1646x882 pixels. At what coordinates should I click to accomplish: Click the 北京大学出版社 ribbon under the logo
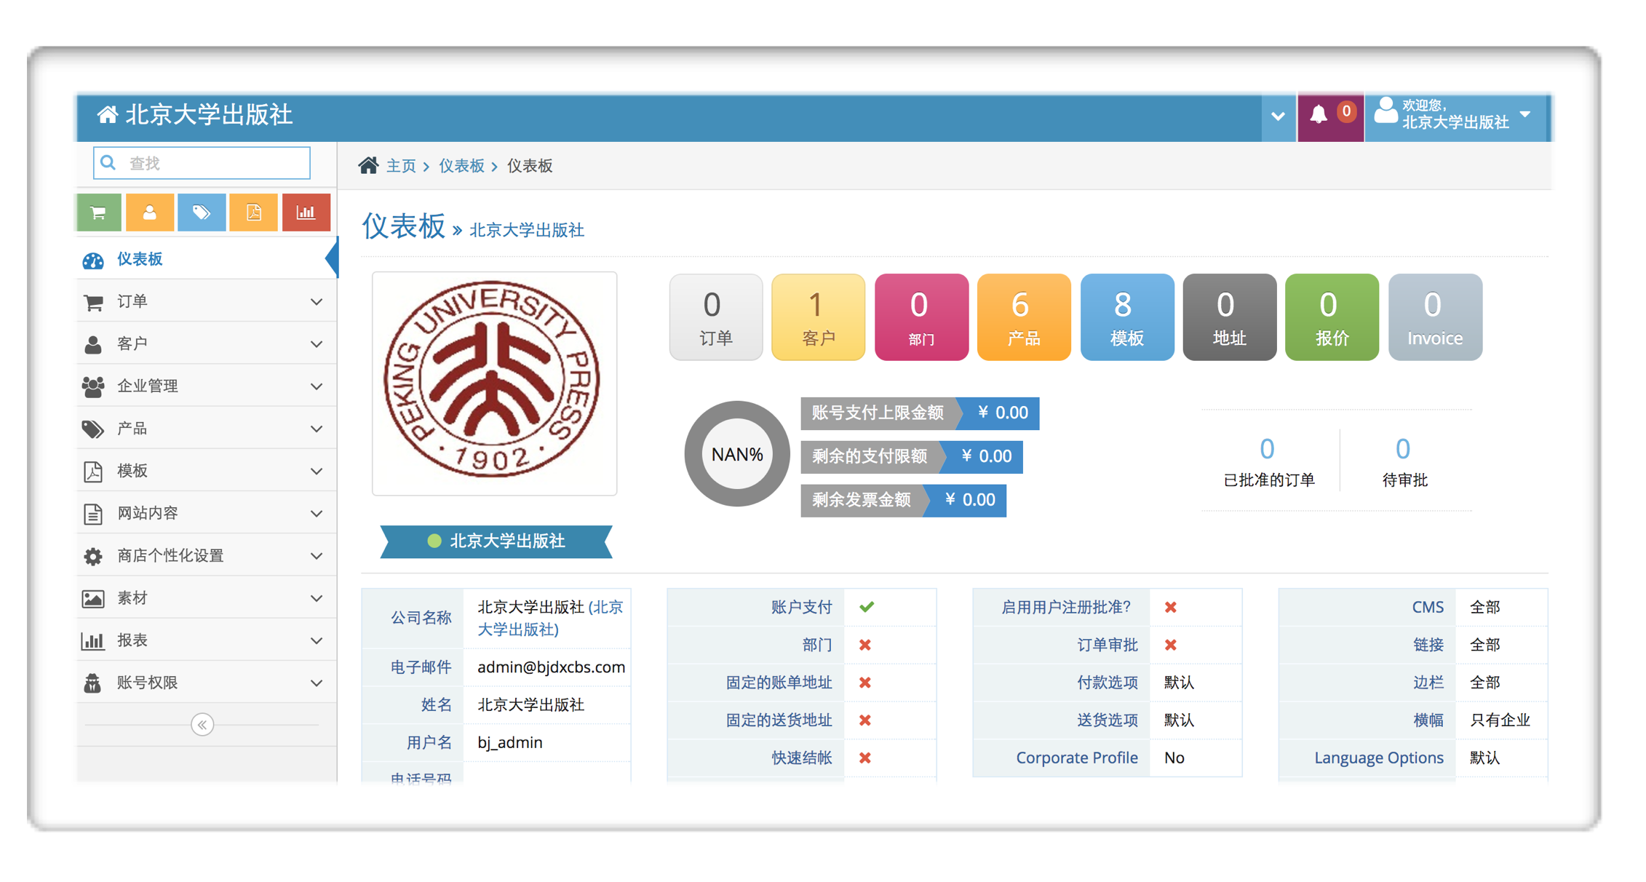point(496,541)
